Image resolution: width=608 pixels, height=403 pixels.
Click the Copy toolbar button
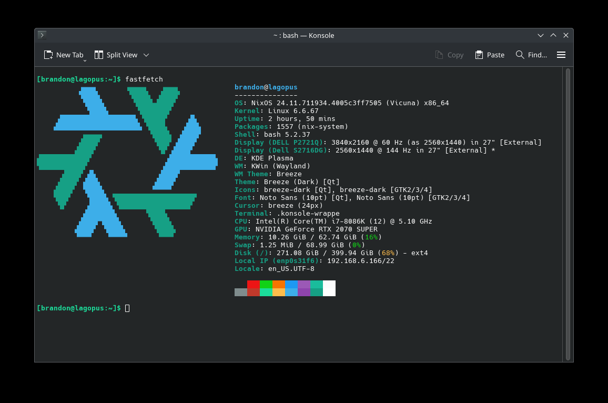click(449, 55)
